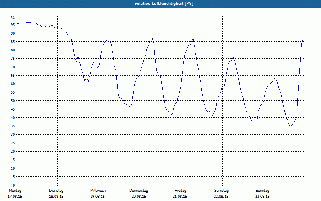Click the '95' y-axis value
The height and width of the screenshot is (201, 321).
click(x=13, y=25)
